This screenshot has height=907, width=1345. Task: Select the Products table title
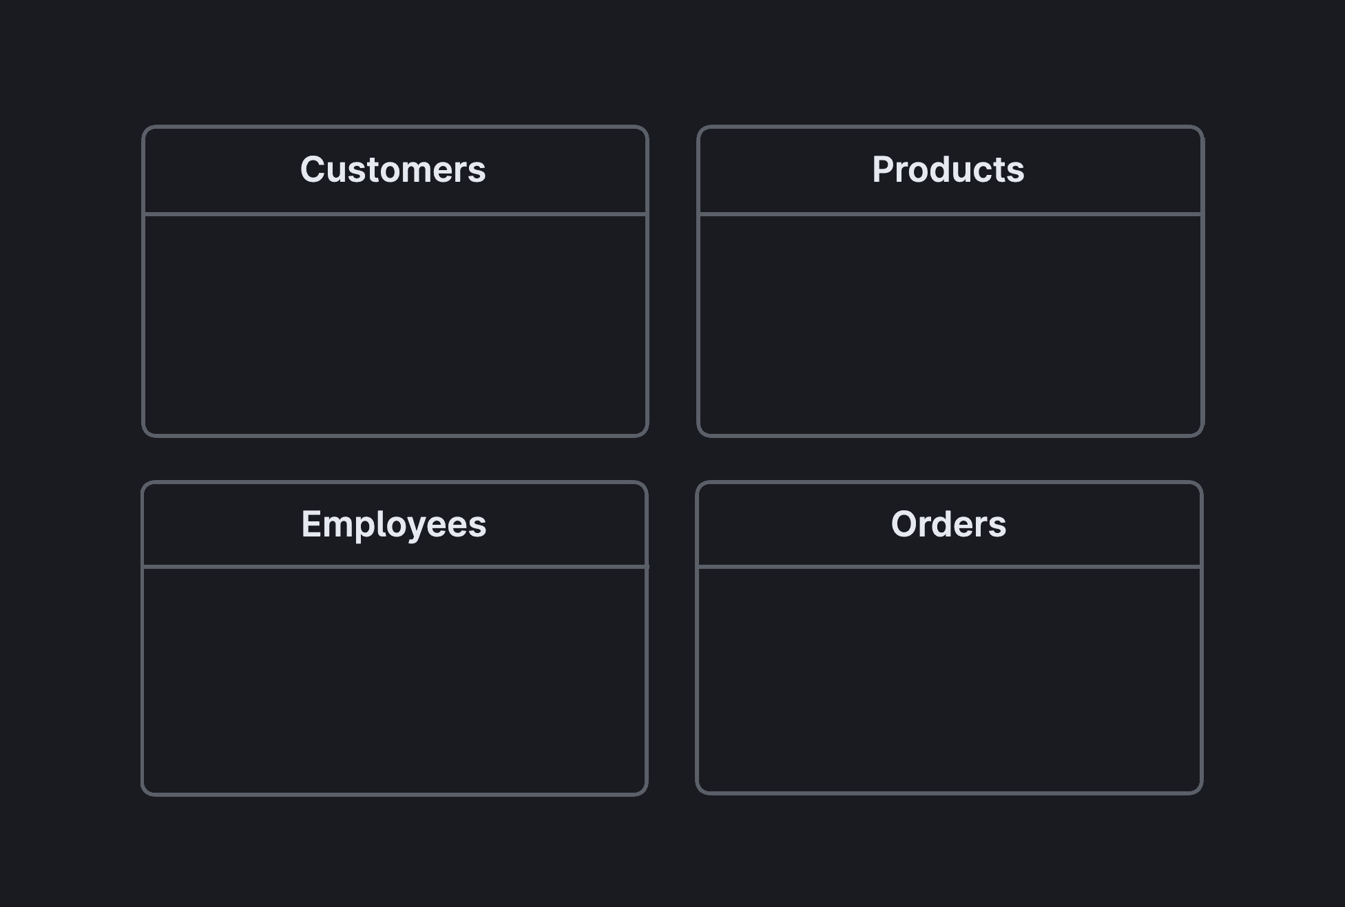tap(948, 169)
